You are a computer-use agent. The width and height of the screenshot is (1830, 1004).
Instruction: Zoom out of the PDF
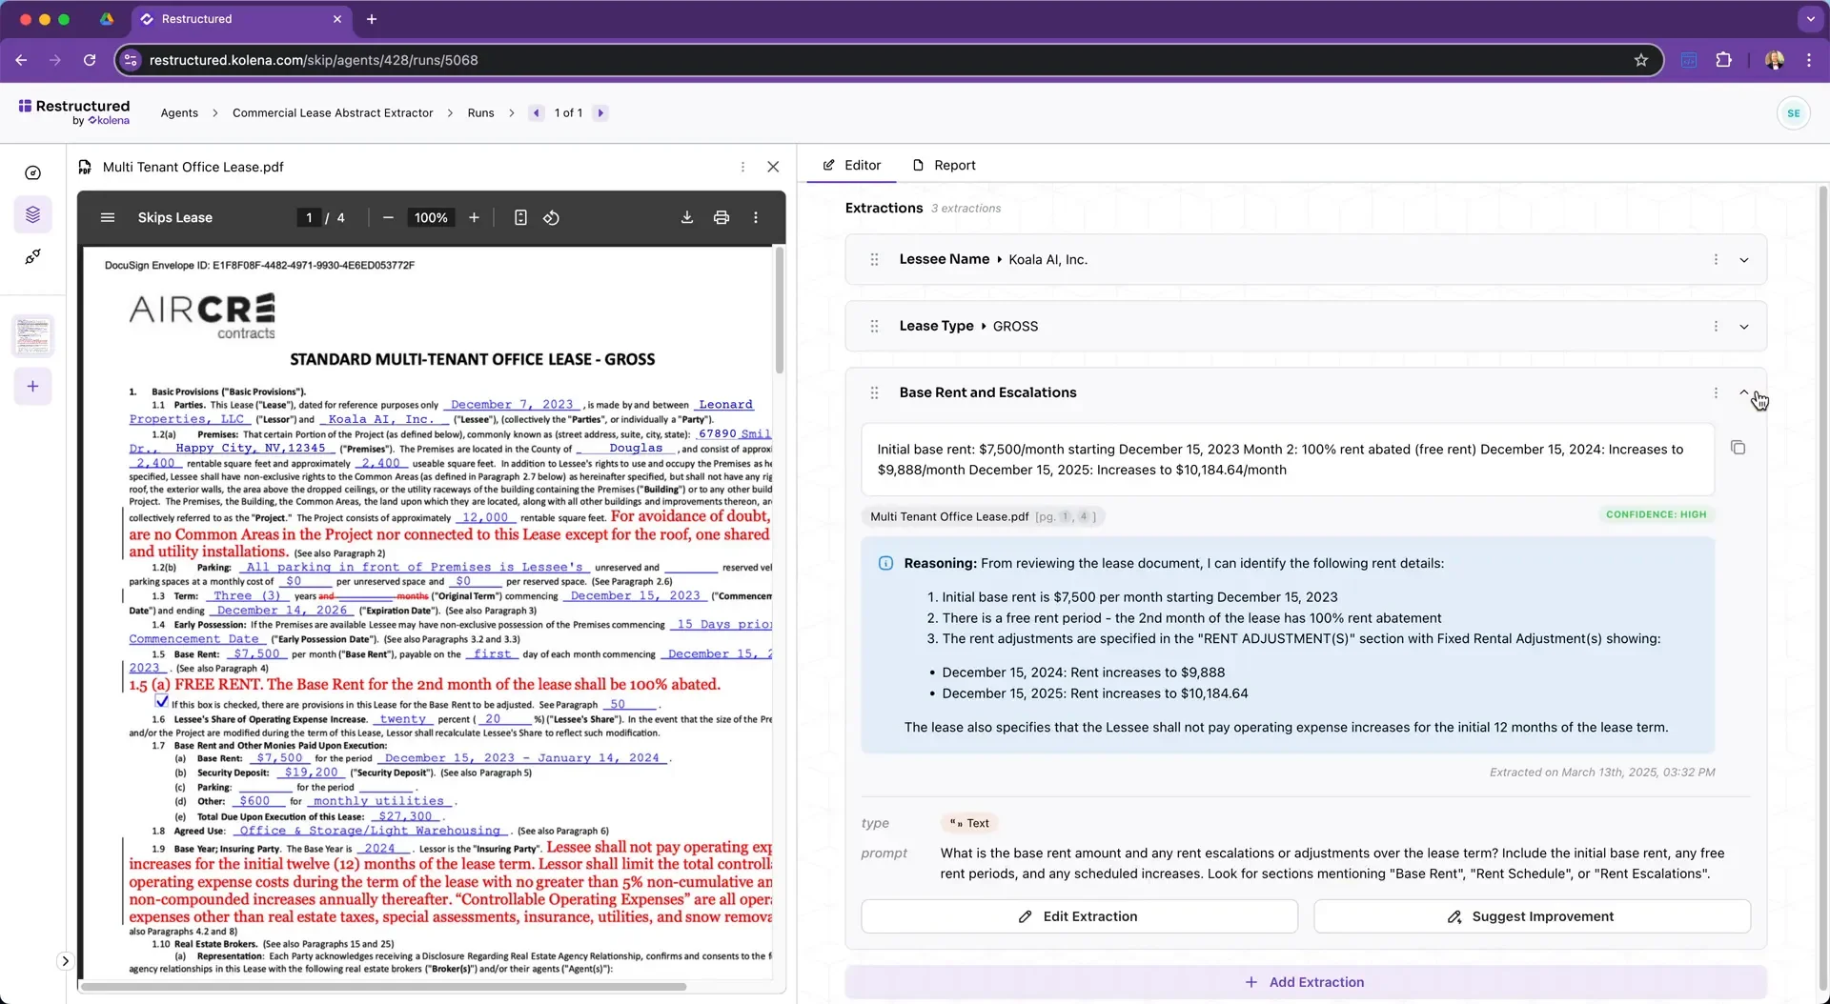tap(388, 217)
